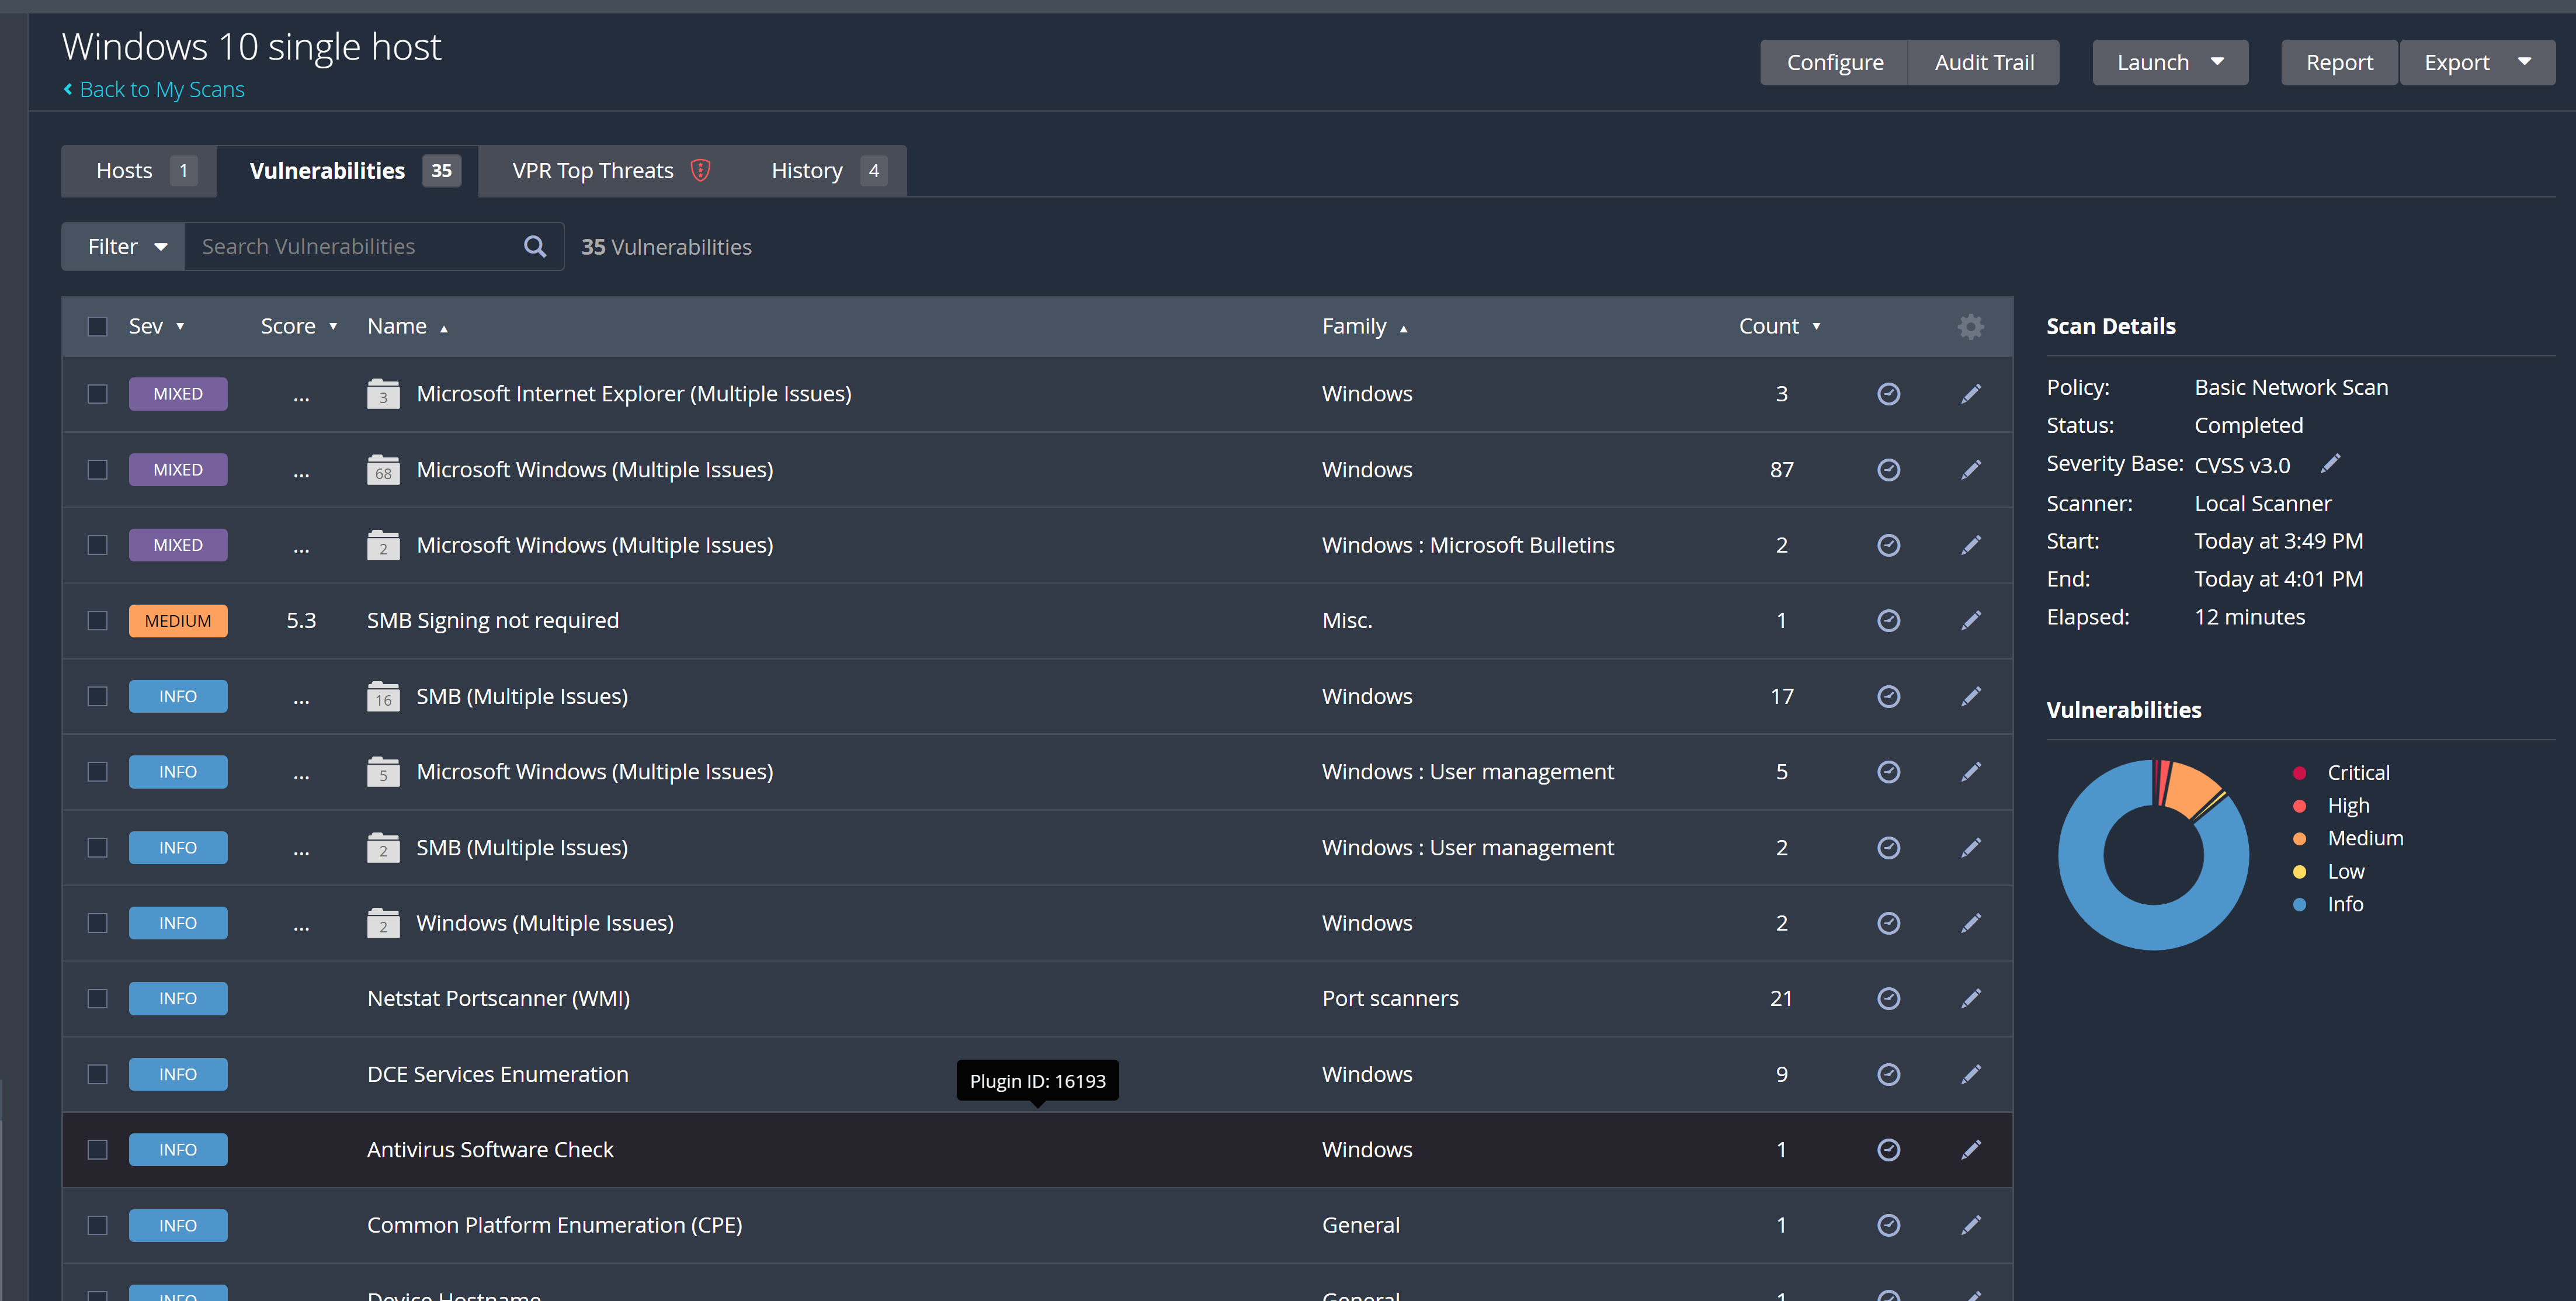The width and height of the screenshot is (2576, 1301).
Task: Click edit pencil for DCE Services Enumeration
Action: [x=1970, y=1074]
